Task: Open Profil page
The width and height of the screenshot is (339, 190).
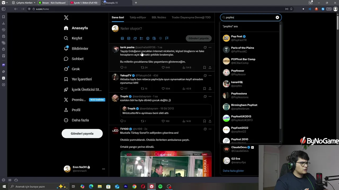Action: click(72, 110)
